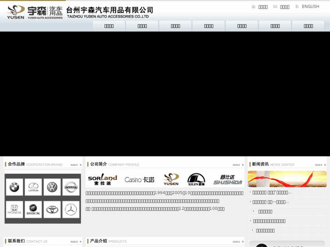Switch site language via ENGLISH link
330x247 pixels.
click(310, 6)
